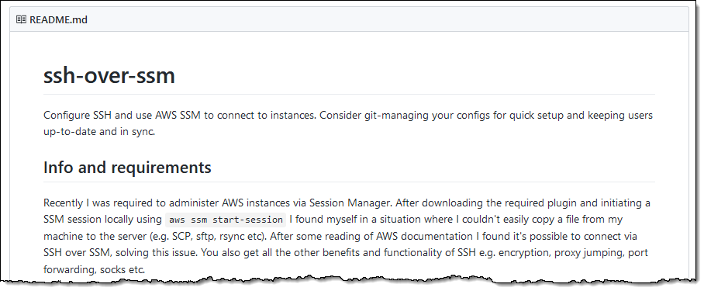Click the divider line under ssh-over-ssm heading
Screen dimensions: 704x291
(350, 95)
